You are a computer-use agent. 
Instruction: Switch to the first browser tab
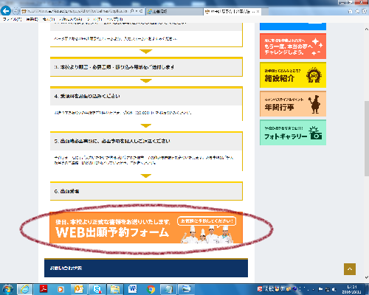(x=175, y=12)
